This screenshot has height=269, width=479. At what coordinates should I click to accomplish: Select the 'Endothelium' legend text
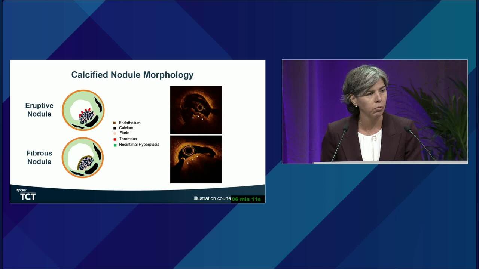coord(130,123)
